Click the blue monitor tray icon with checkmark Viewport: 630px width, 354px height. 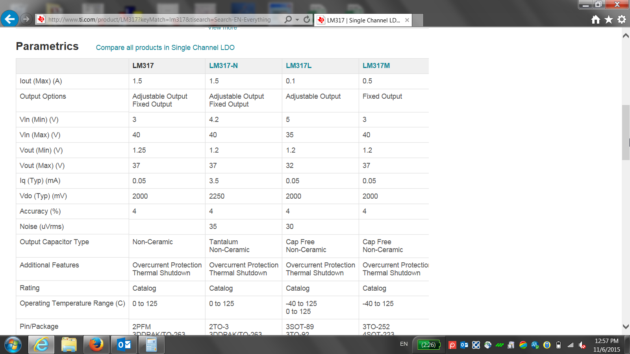[535, 345]
